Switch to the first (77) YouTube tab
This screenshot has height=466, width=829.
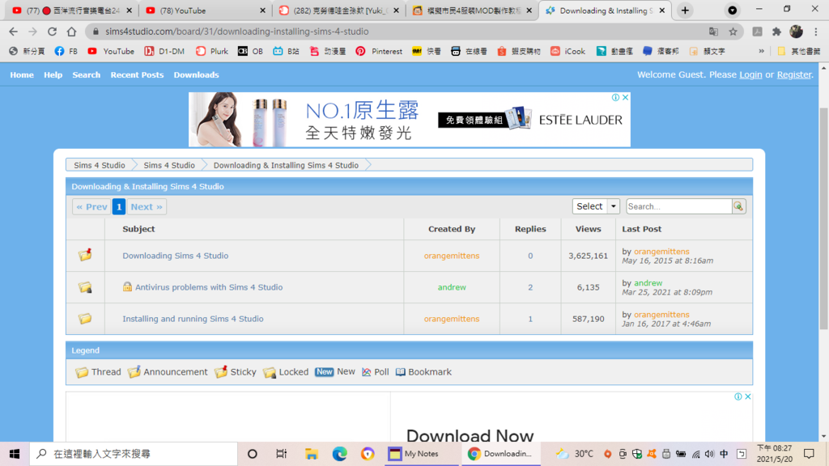(x=71, y=11)
